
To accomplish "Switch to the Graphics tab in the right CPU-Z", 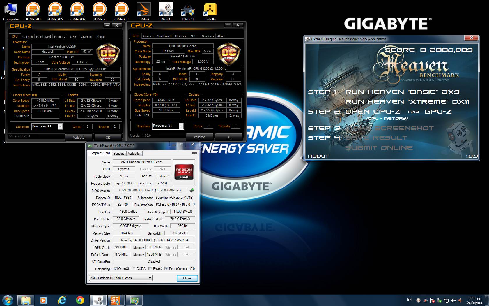I will coord(208,36).
